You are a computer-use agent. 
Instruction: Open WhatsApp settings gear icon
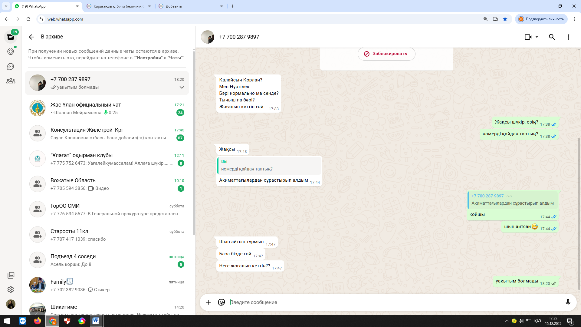click(11, 289)
